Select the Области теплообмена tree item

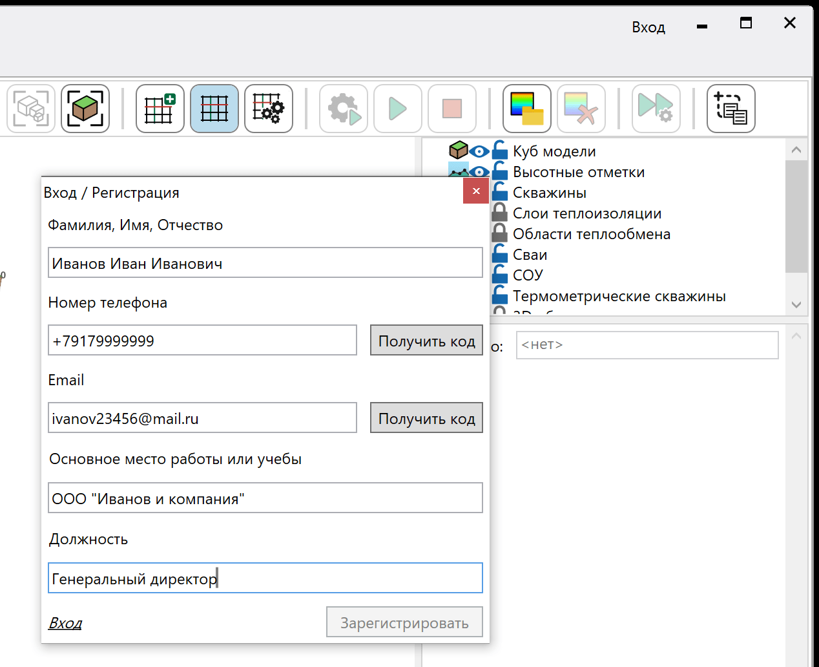(x=592, y=234)
